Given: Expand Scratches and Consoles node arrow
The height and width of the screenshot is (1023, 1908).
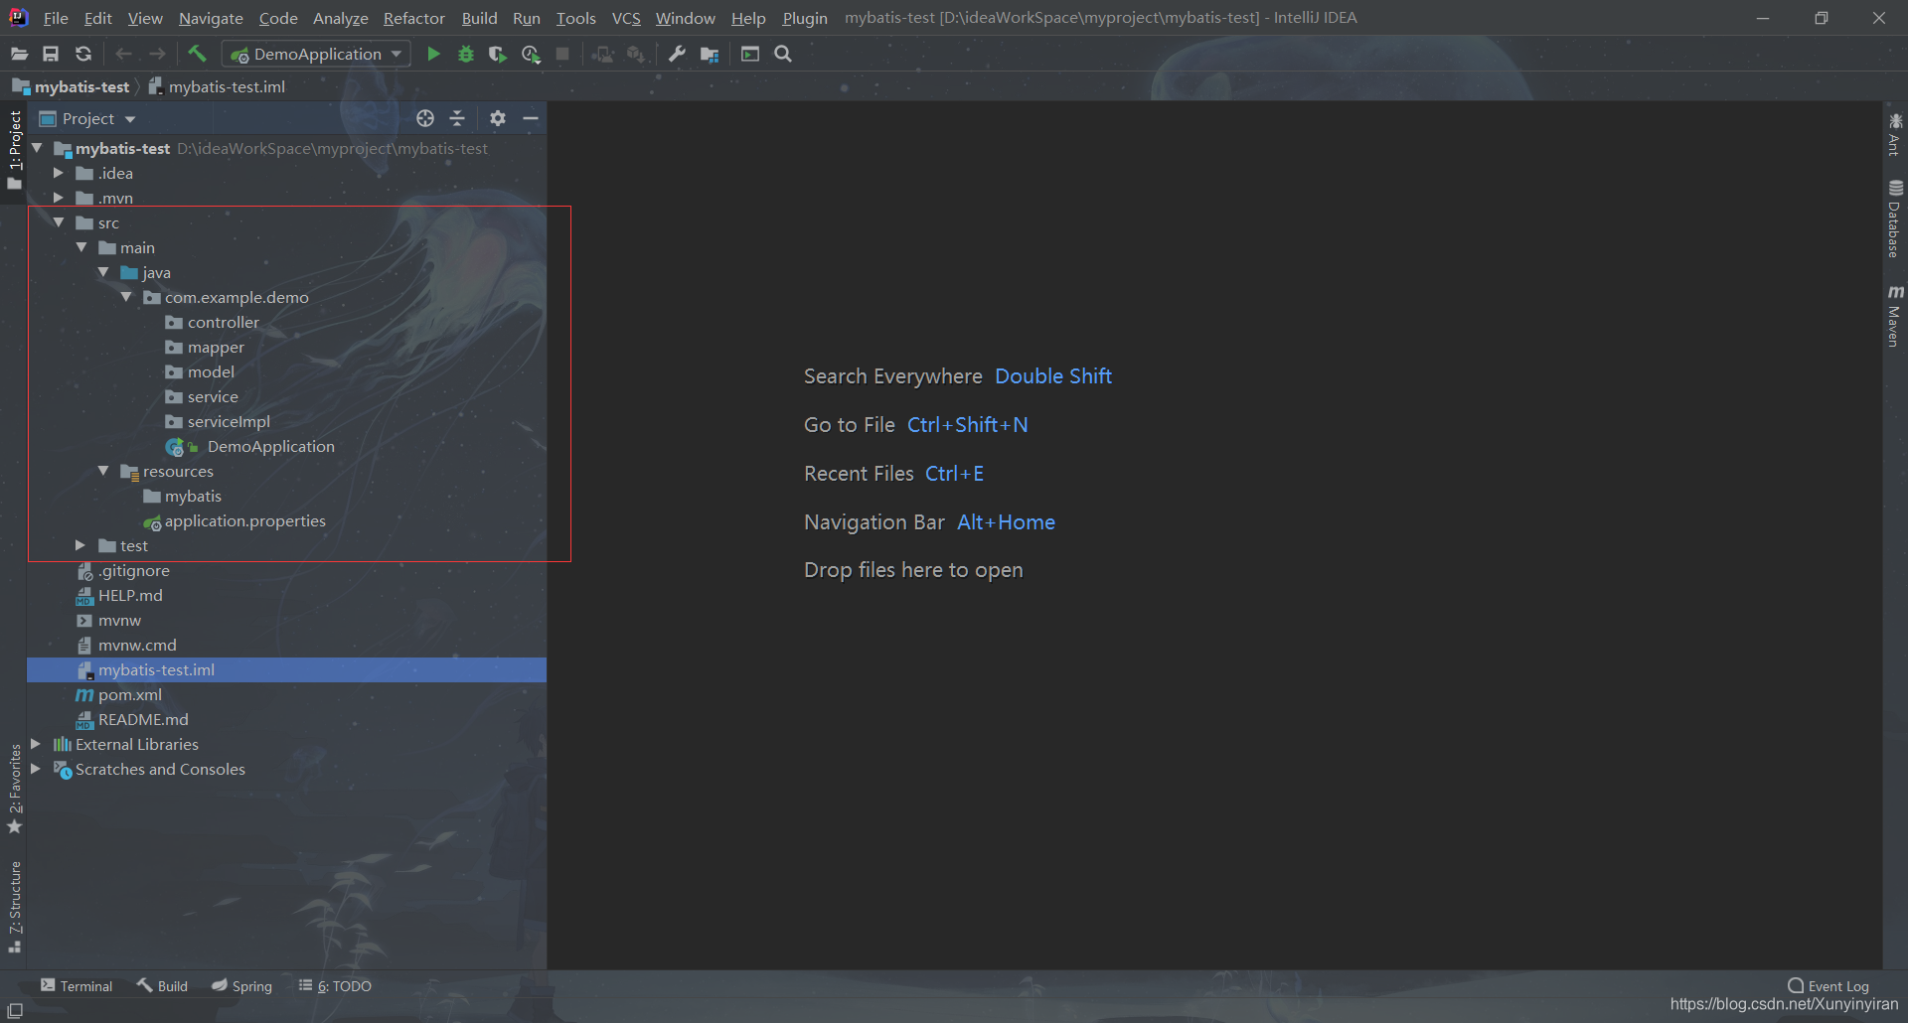Looking at the screenshot, I should (x=36, y=769).
